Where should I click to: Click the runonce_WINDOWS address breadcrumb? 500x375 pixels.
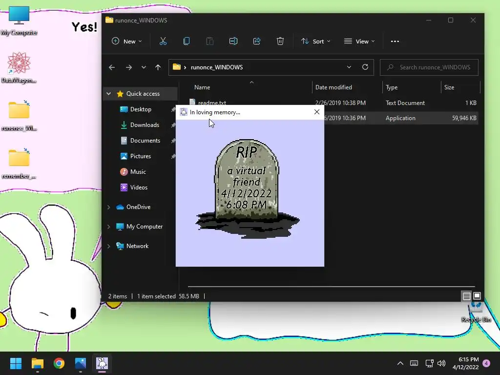pos(216,67)
